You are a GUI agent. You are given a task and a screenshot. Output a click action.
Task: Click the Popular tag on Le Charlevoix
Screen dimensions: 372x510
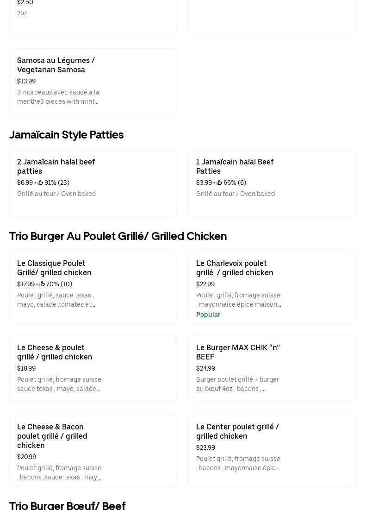(208, 315)
